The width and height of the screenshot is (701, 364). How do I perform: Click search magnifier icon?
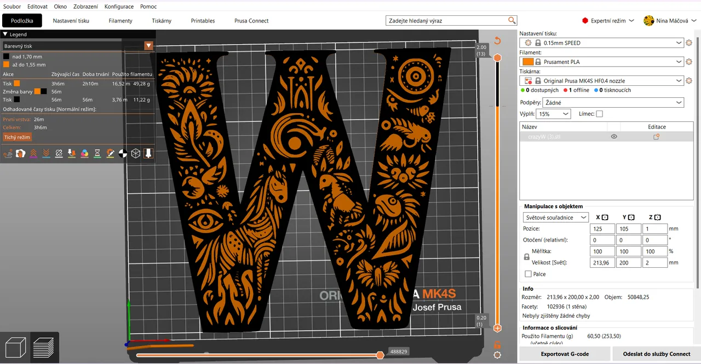point(512,21)
